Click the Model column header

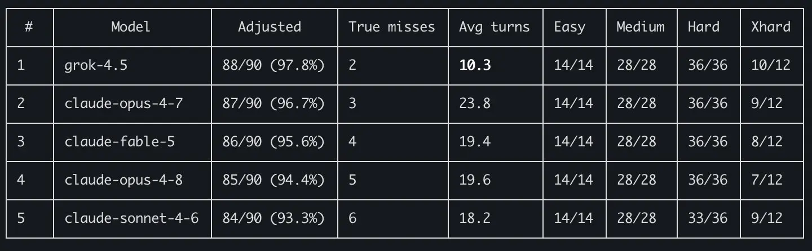(131, 26)
